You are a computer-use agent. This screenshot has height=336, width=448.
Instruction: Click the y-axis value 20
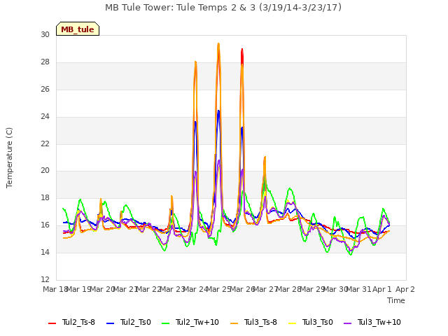[45, 171]
